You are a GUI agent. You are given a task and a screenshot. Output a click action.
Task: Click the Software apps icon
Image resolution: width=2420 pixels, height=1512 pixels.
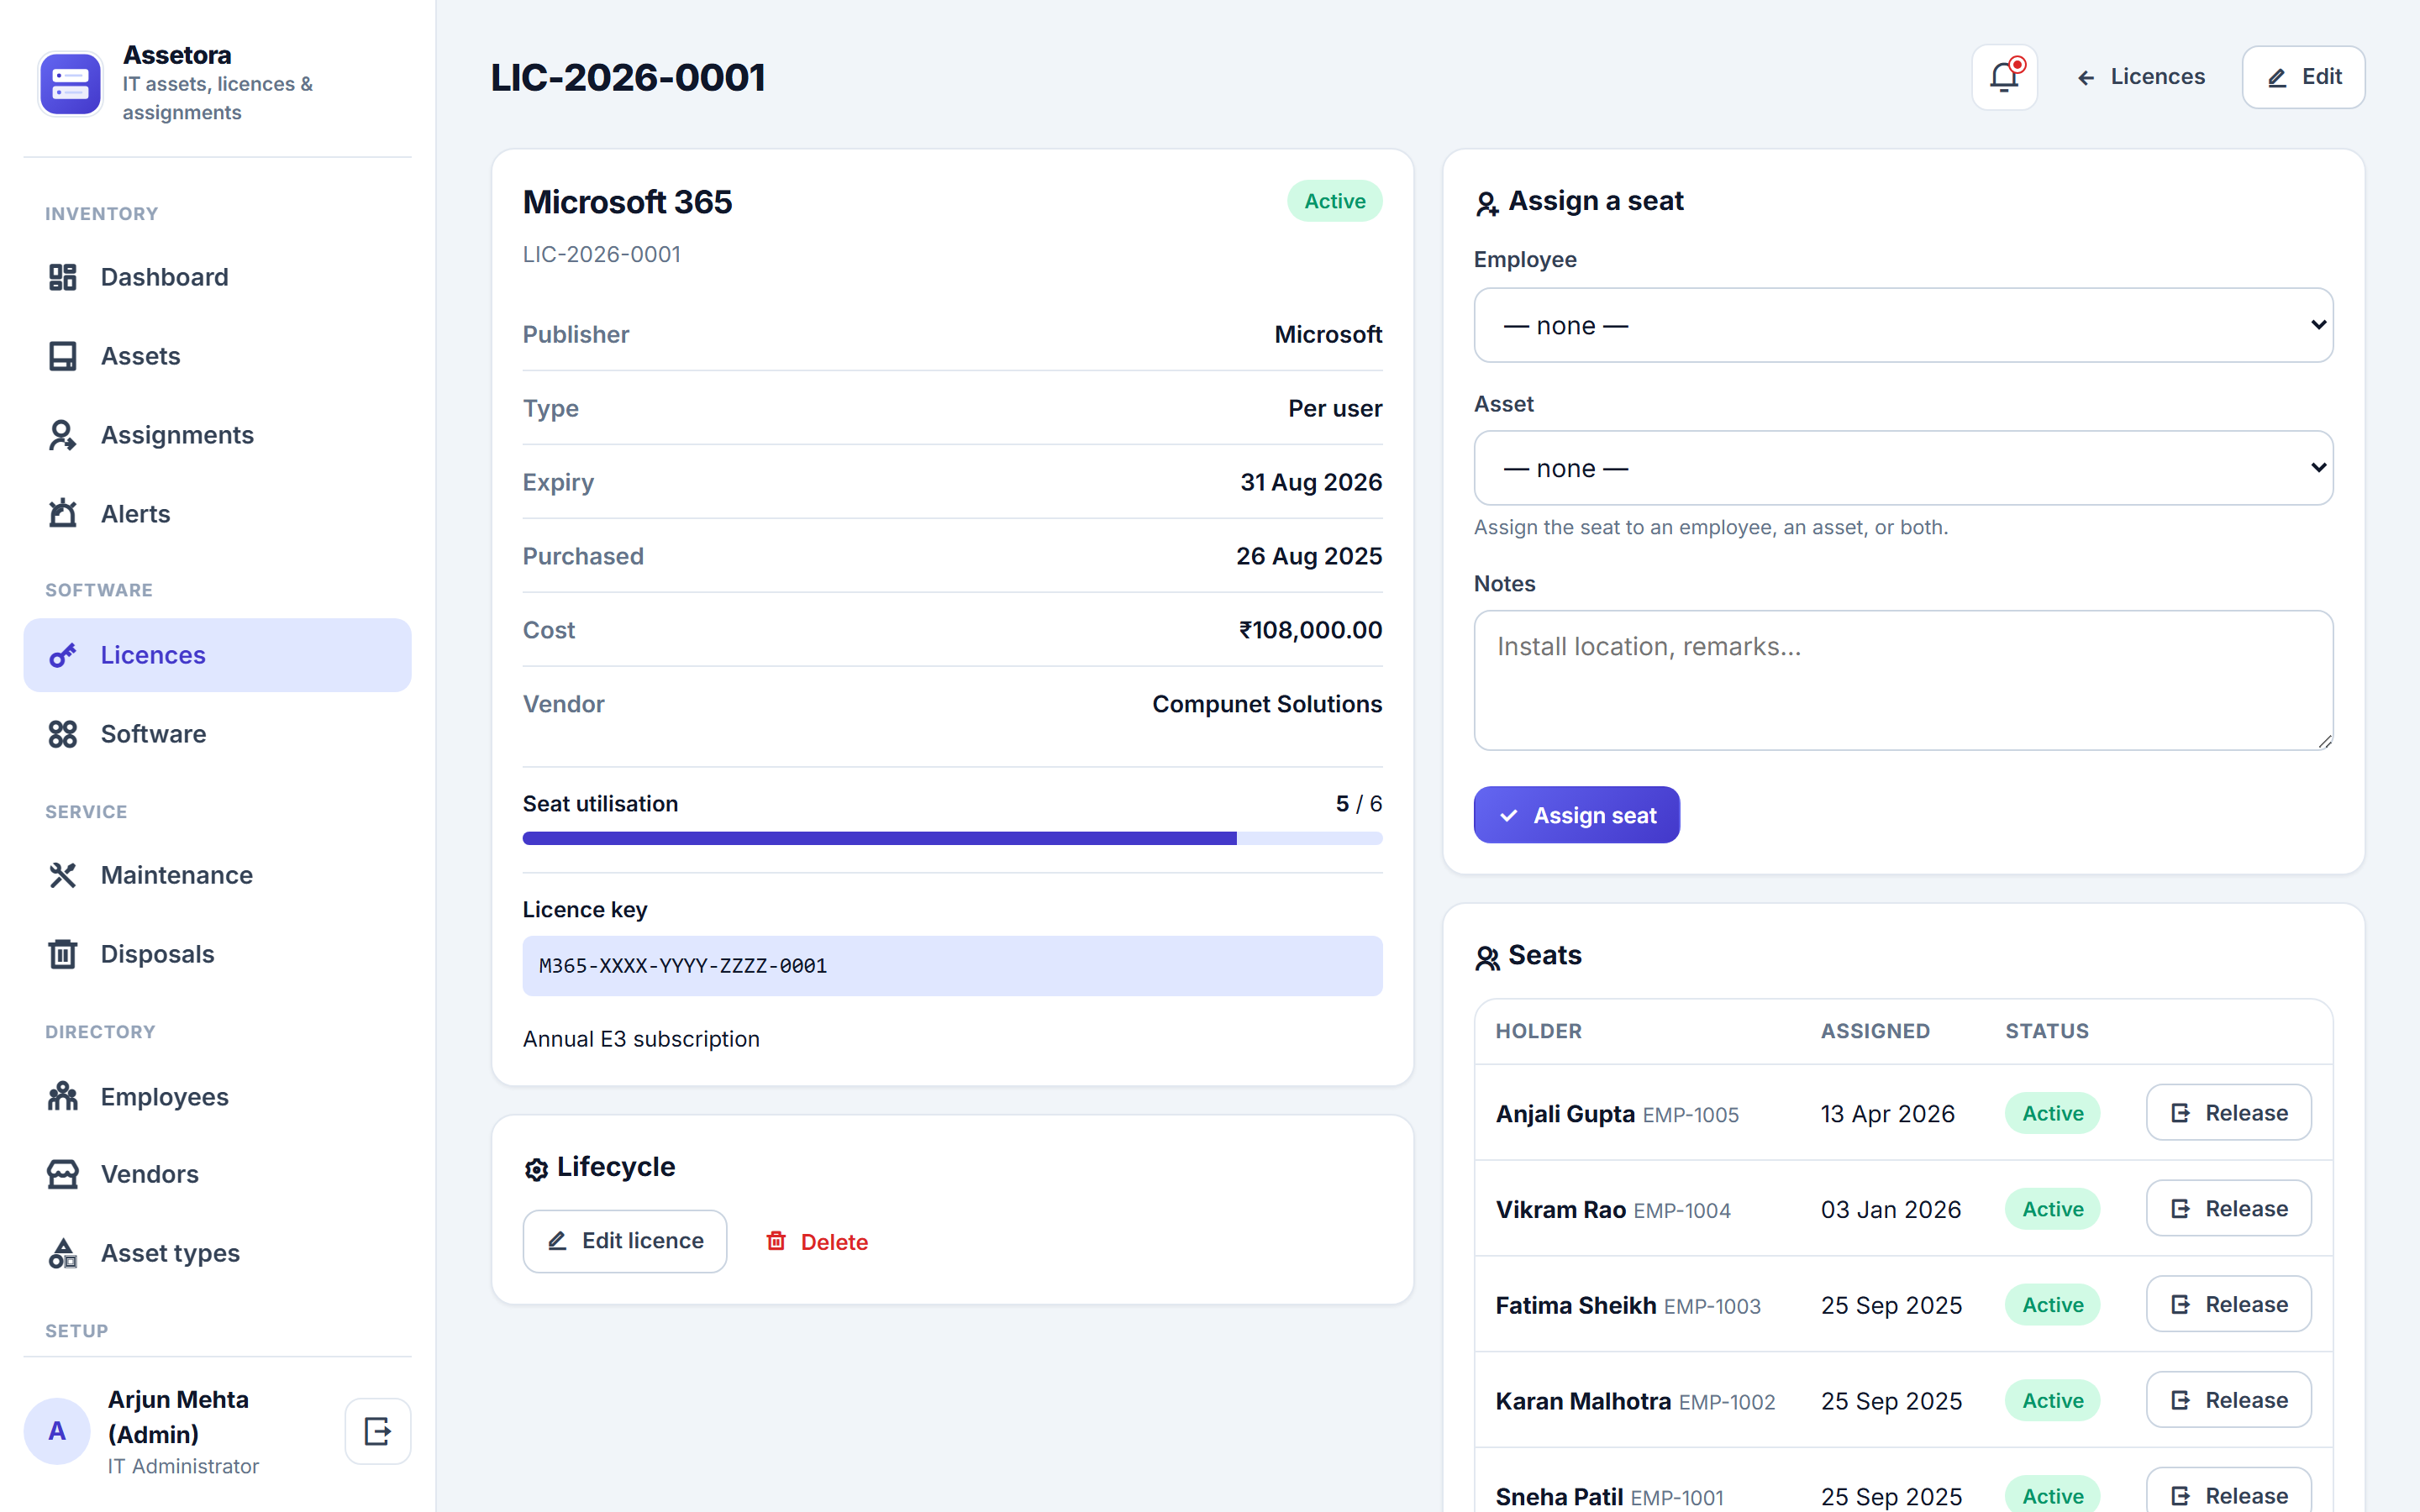(63, 734)
